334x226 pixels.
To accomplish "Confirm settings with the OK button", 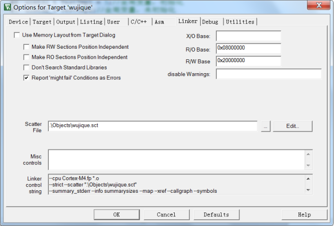I will [116, 214].
